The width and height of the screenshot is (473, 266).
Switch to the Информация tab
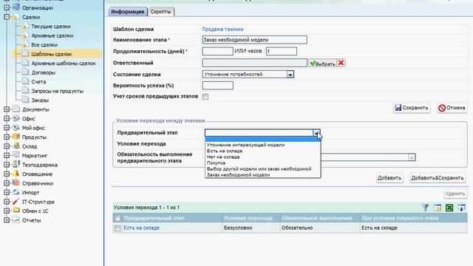click(128, 12)
